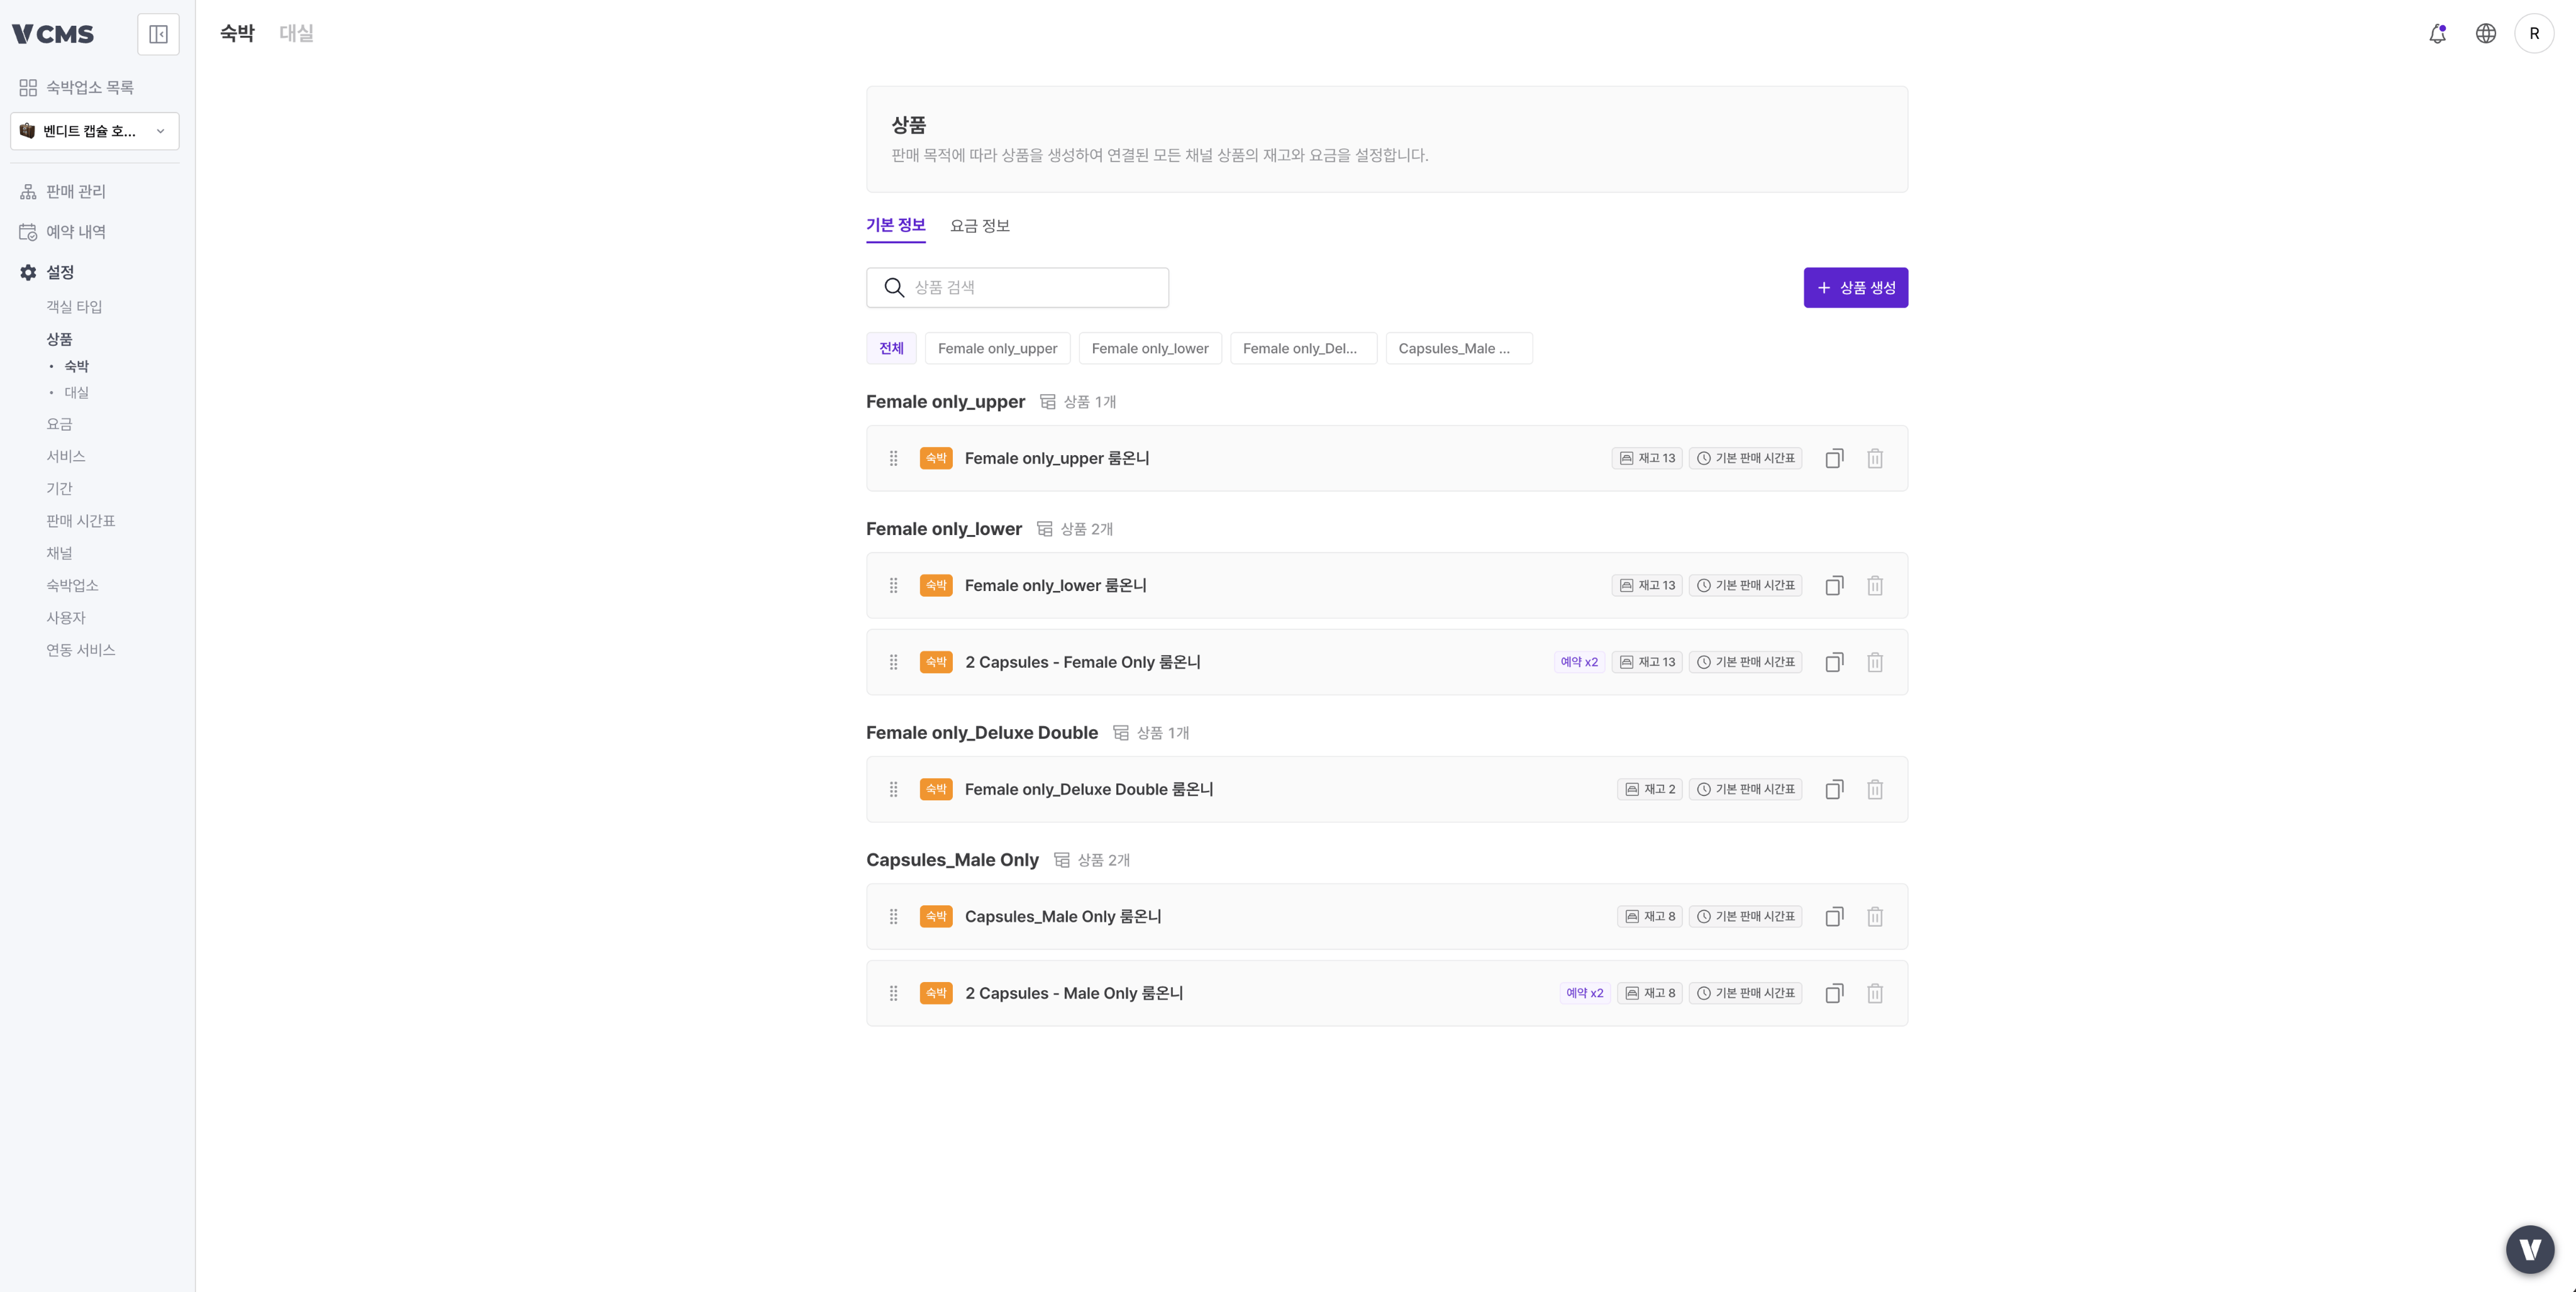Delete Female only_lower 룸온니 product
Screen dimensions: 2576x1292
pyautogui.click(x=1874, y=585)
